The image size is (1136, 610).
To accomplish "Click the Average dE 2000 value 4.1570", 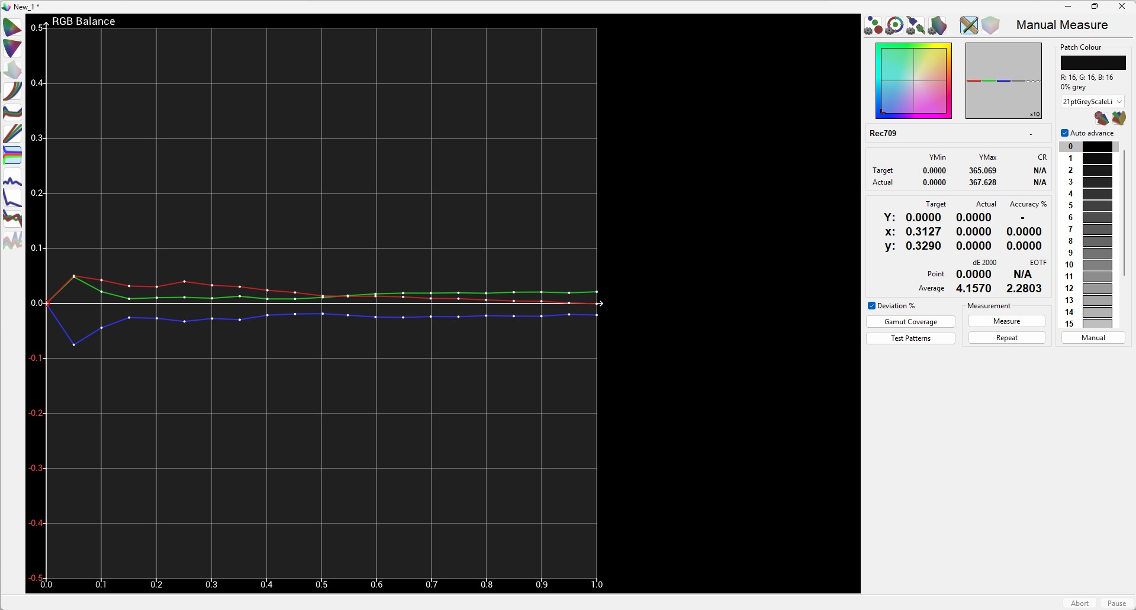I will coord(974,289).
